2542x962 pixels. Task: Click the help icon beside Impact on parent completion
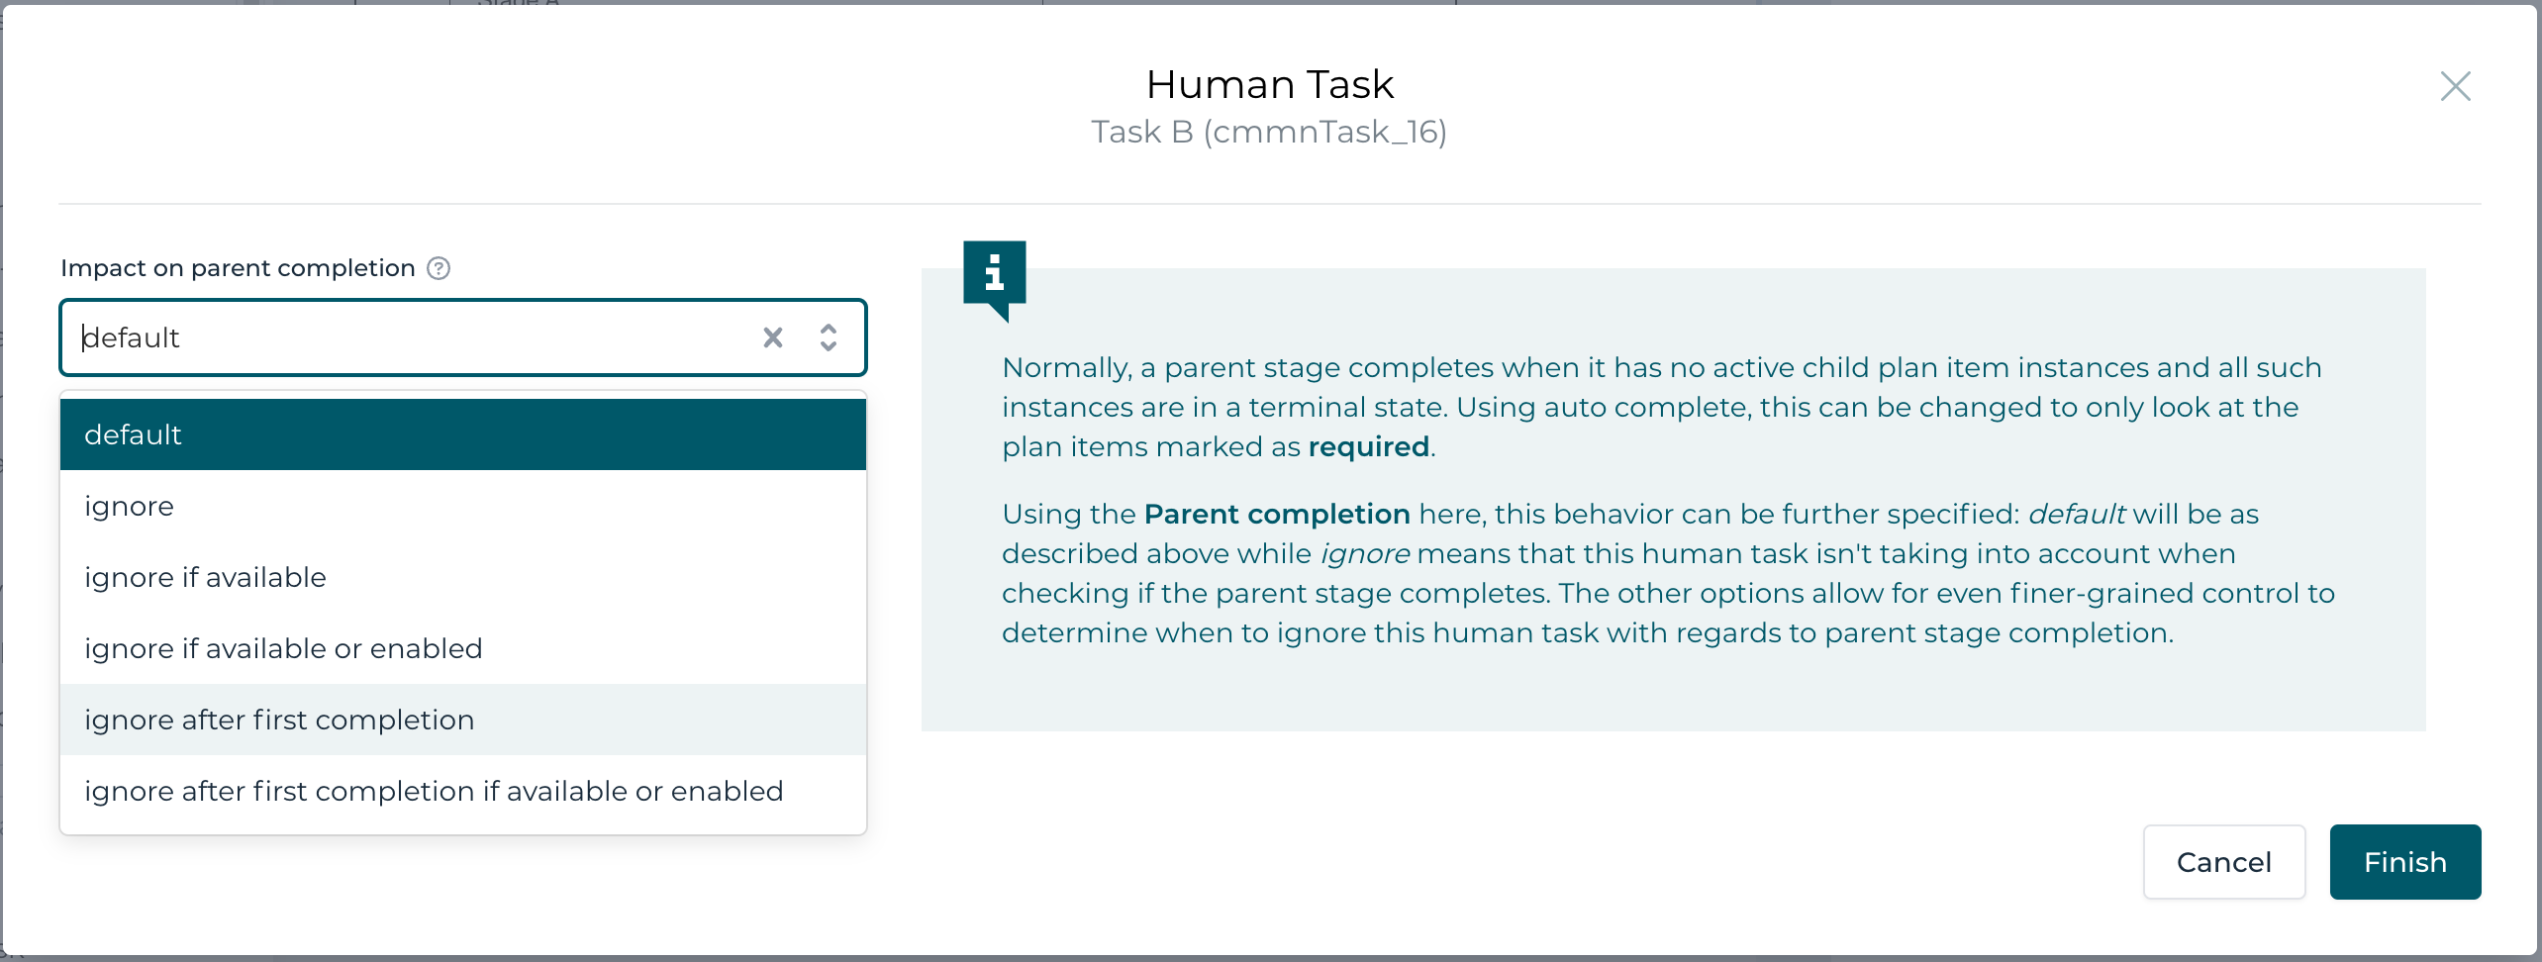pyautogui.click(x=439, y=268)
